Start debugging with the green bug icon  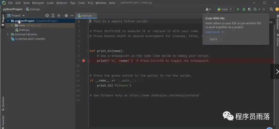tap(244, 9)
